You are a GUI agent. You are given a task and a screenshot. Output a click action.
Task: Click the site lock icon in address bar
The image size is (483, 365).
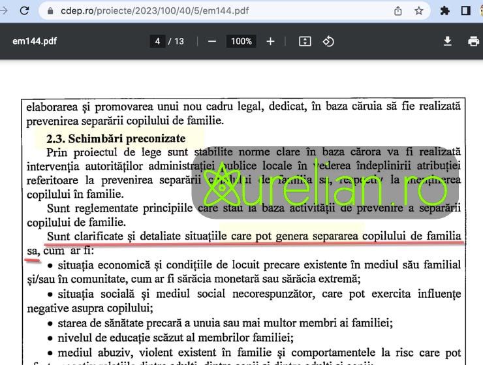pyautogui.click(x=50, y=11)
